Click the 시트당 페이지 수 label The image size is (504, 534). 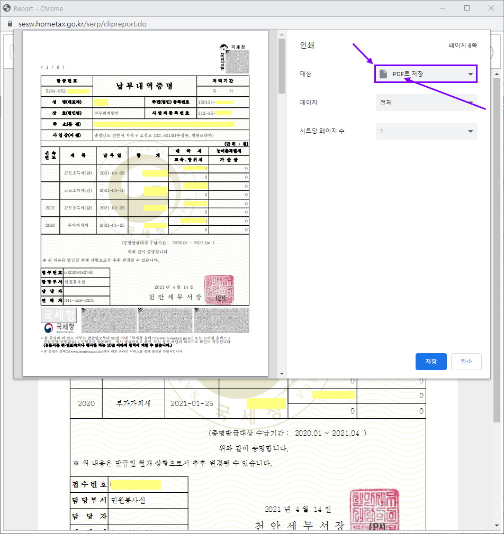322,131
